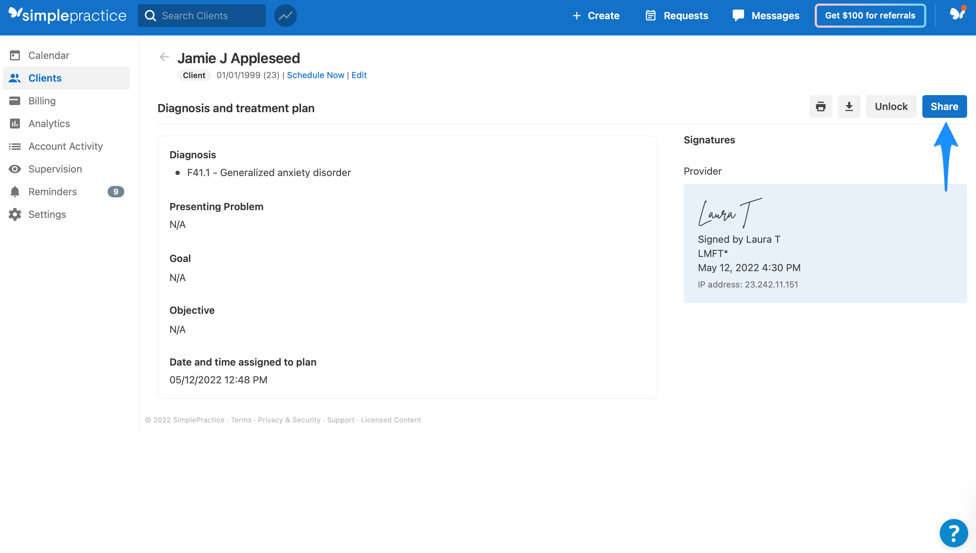Screen dimensions: 976x553
Task: Print the diagnosis and treatment plan
Action: coord(820,106)
